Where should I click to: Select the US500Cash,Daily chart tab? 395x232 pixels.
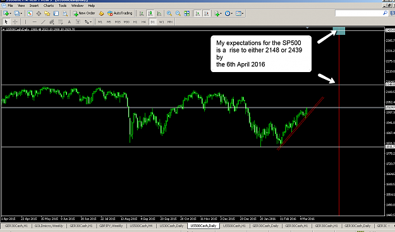204,226
